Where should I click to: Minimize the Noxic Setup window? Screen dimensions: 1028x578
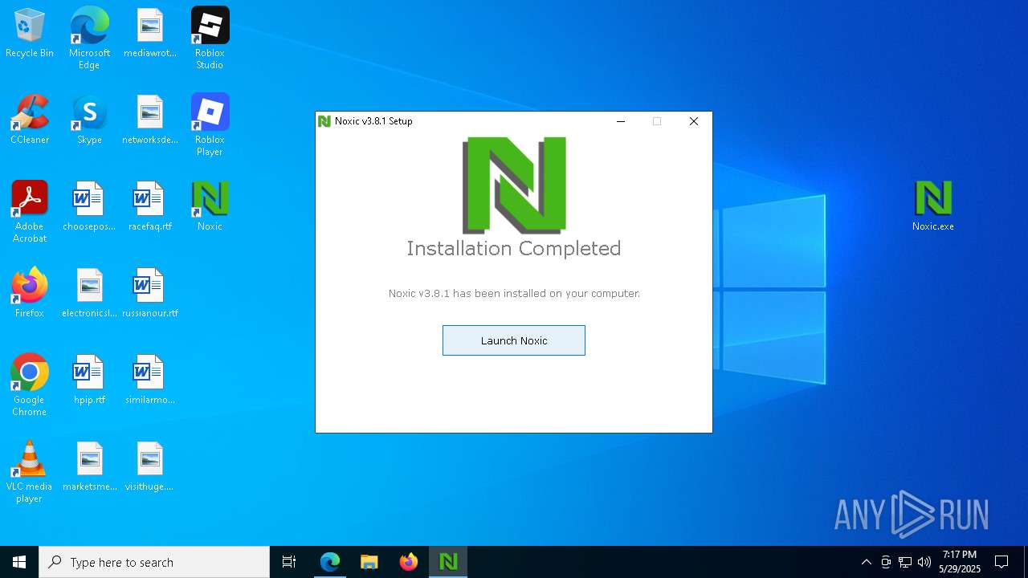pos(621,121)
